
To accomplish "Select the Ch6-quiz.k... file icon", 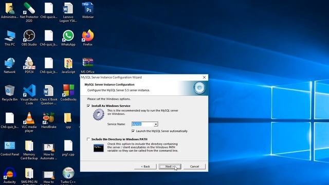I will [x=49, y=10].
